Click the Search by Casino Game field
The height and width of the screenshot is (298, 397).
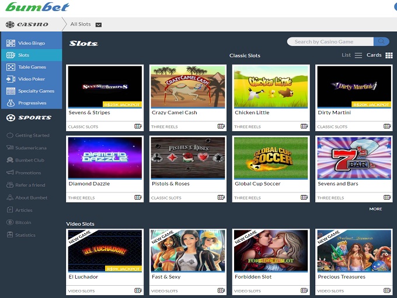click(x=330, y=41)
